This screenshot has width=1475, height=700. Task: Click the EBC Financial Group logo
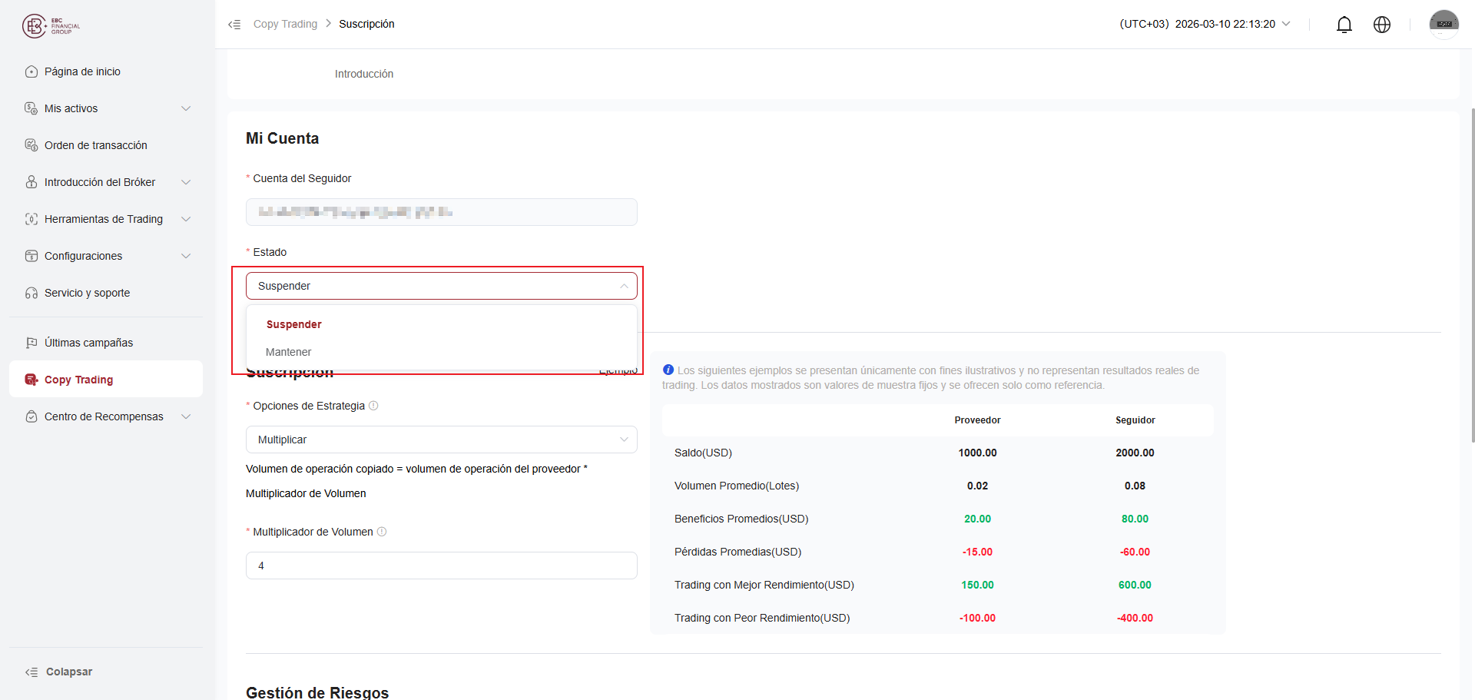point(51,26)
